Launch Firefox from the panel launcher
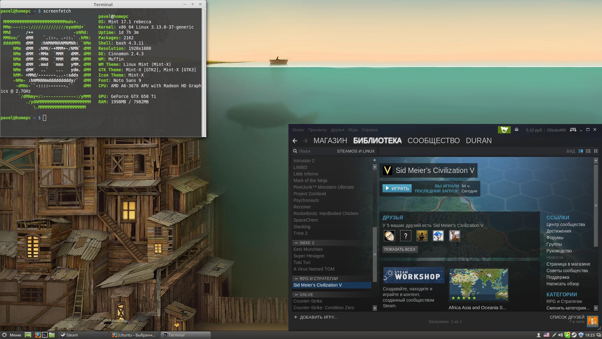The width and height of the screenshot is (602, 339). click(38, 335)
